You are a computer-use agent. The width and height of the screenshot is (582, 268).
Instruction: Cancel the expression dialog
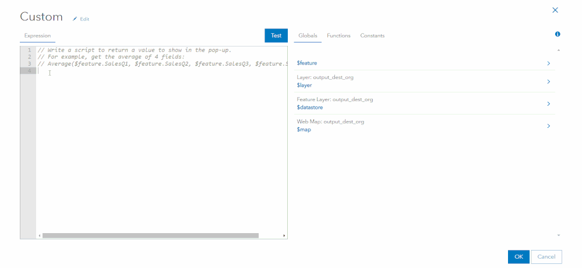pos(546,256)
